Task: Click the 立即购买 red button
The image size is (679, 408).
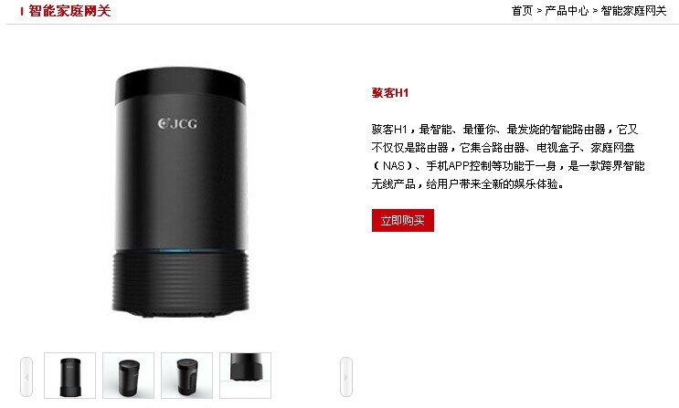Action: click(403, 221)
